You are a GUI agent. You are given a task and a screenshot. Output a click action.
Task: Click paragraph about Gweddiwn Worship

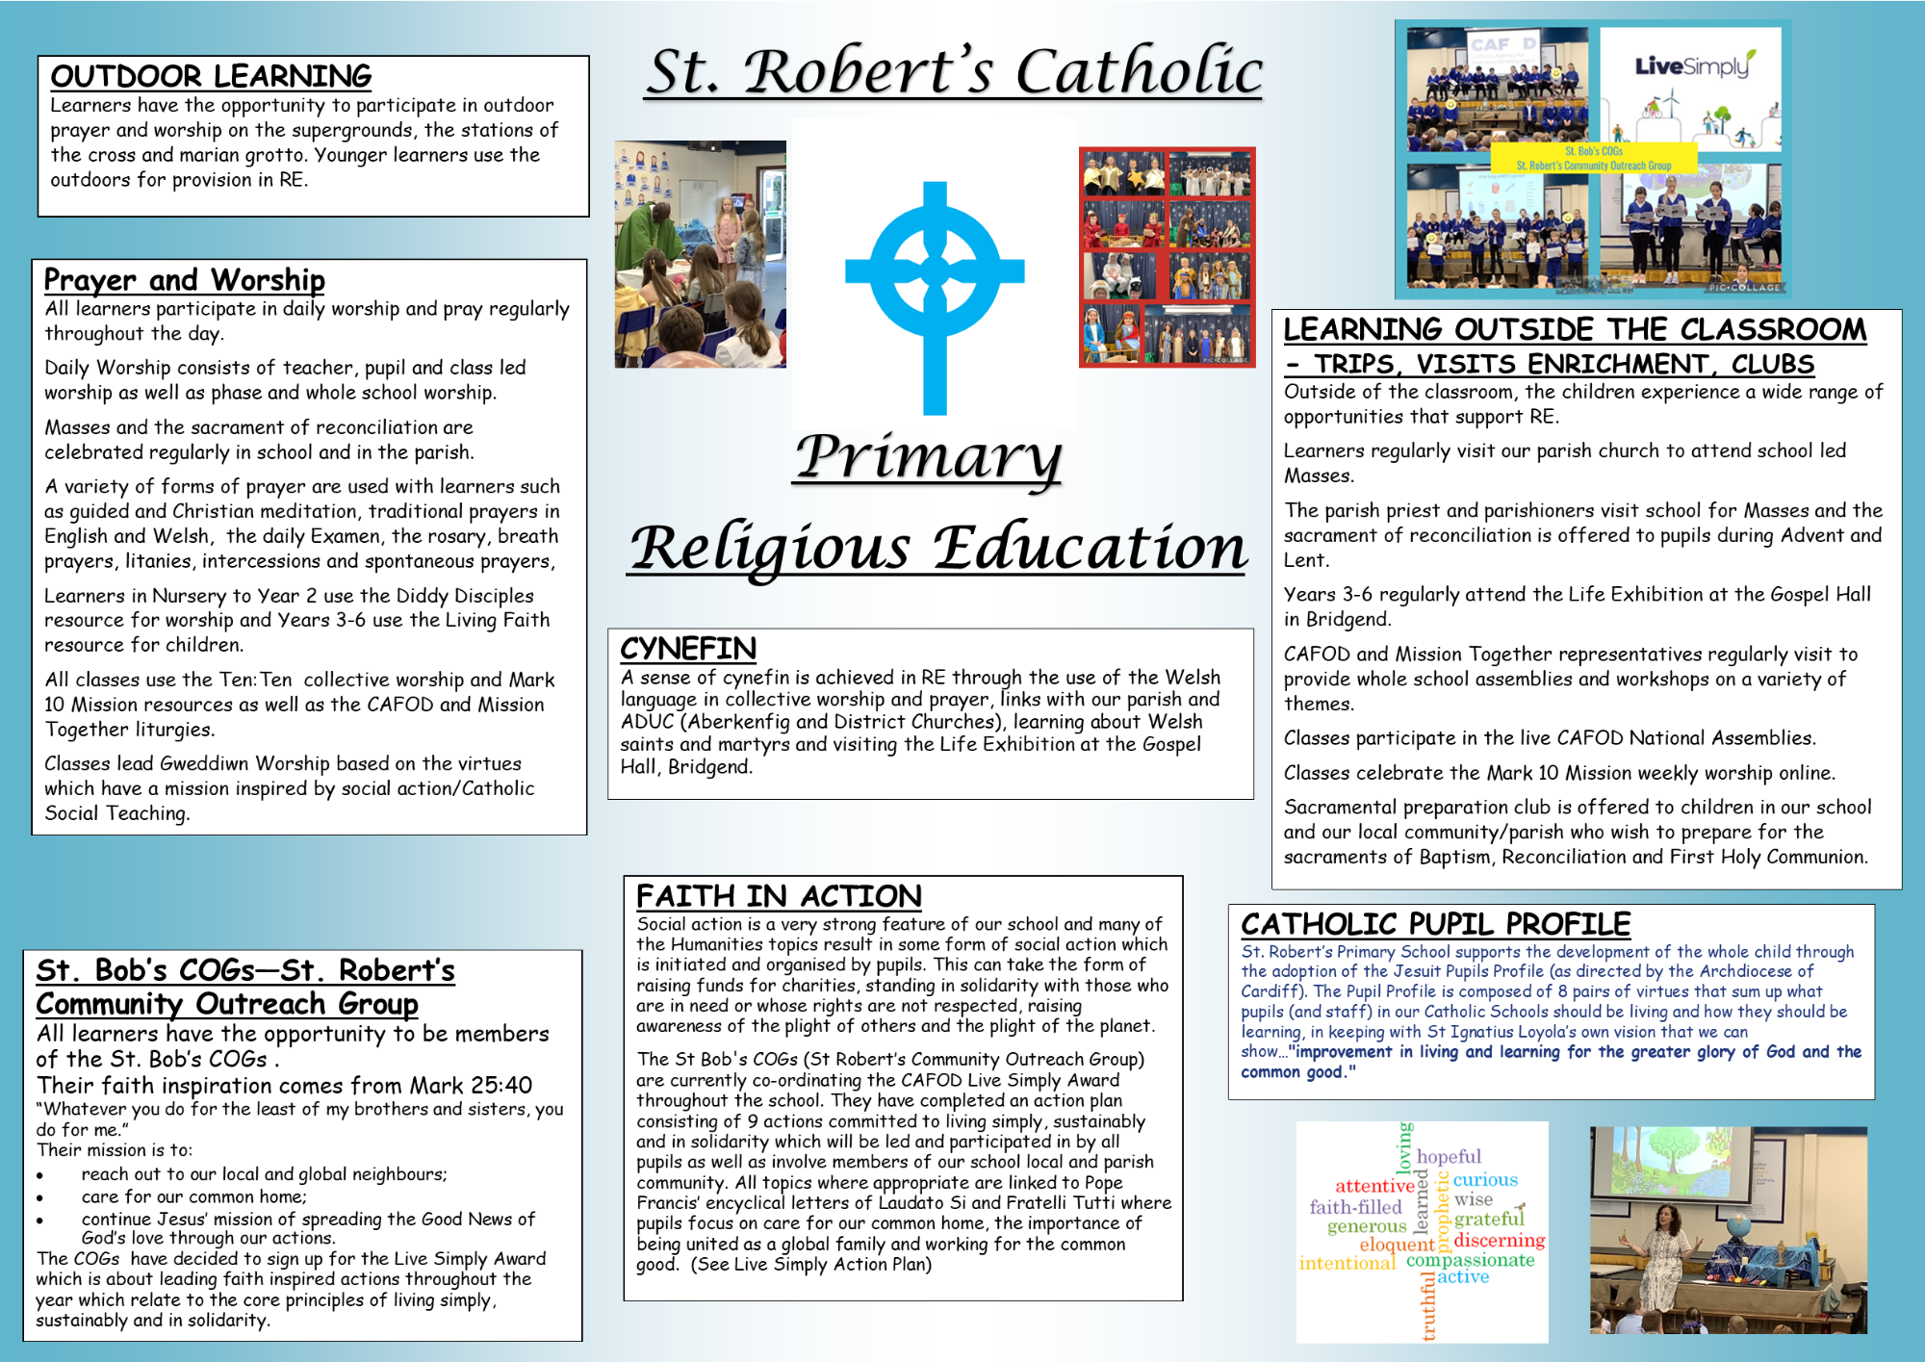click(289, 788)
